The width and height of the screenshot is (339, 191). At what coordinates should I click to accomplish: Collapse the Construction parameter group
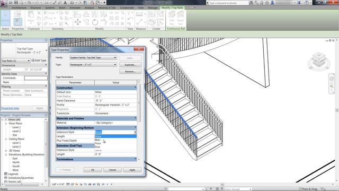click(136, 88)
